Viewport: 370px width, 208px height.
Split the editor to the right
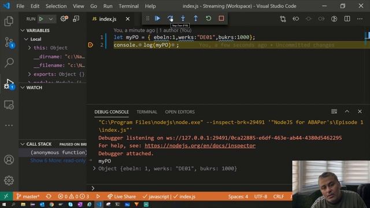pos(347,19)
